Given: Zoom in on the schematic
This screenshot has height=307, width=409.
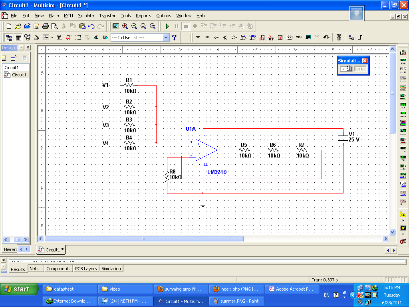Looking at the screenshot, I should tap(125, 26).
